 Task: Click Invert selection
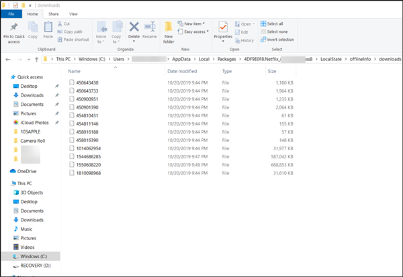tap(277, 40)
